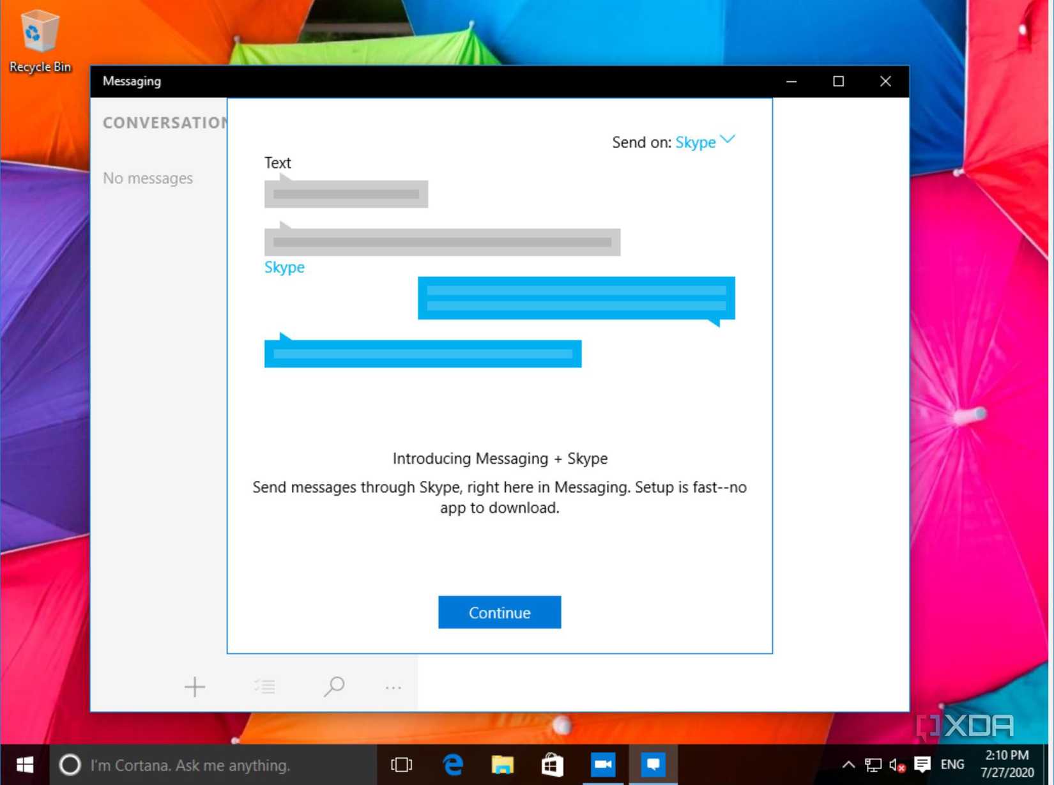The image size is (1054, 785).
Task: Click the Cortana search box
Action: point(213,765)
